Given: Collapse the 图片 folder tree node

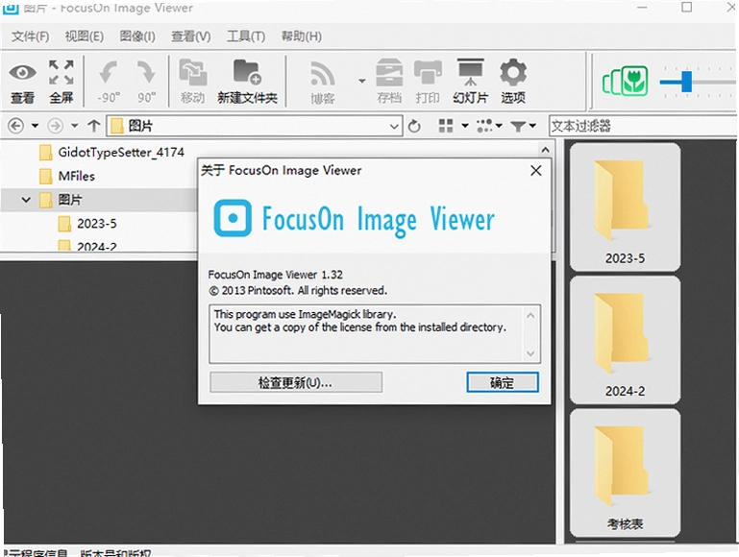Looking at the screenshot, I should pos(26,200).
